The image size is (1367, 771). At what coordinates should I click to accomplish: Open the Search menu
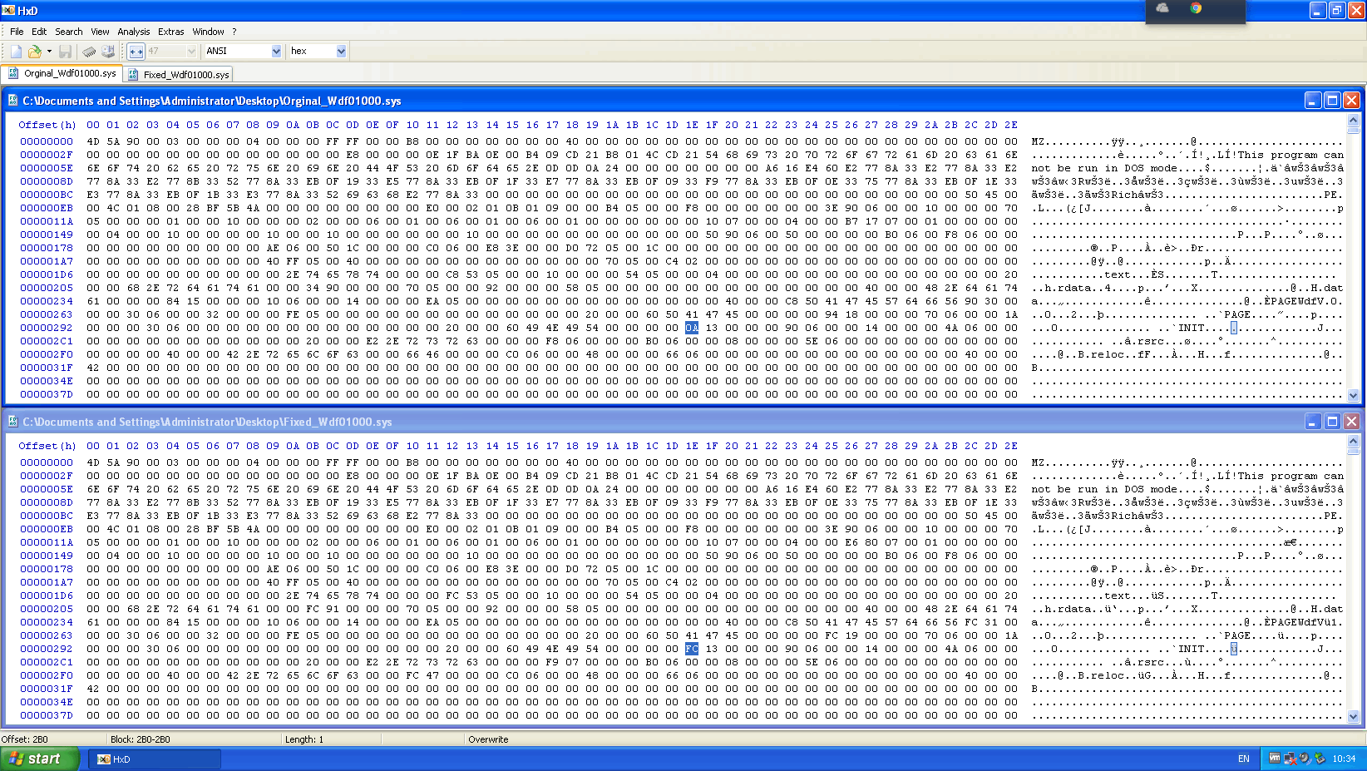point(69,32)
